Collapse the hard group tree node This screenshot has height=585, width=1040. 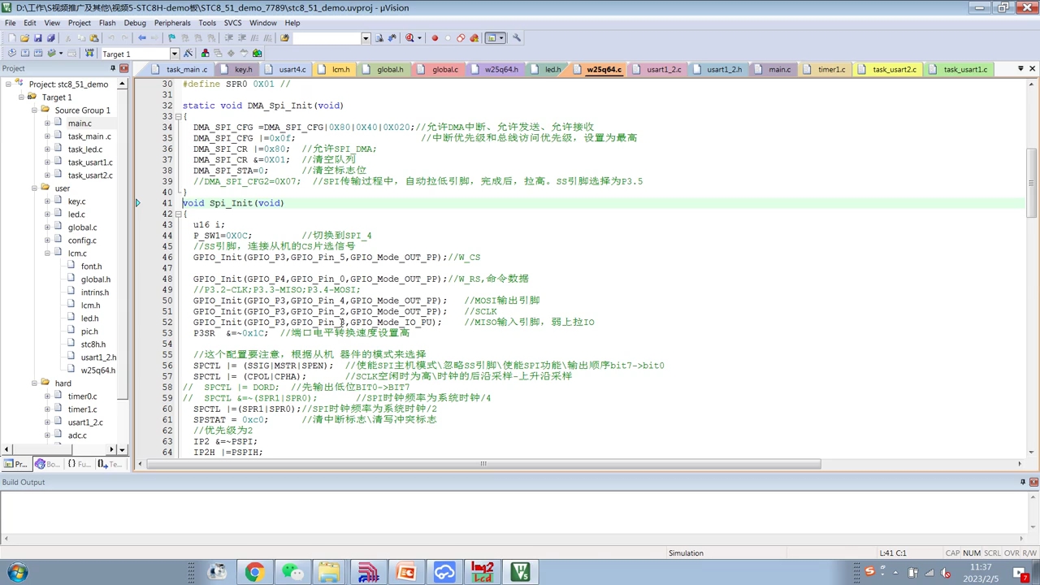click(x=34, y=383)
